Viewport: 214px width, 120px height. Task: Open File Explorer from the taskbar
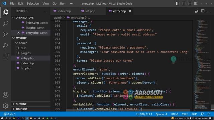tap(14, 118)
